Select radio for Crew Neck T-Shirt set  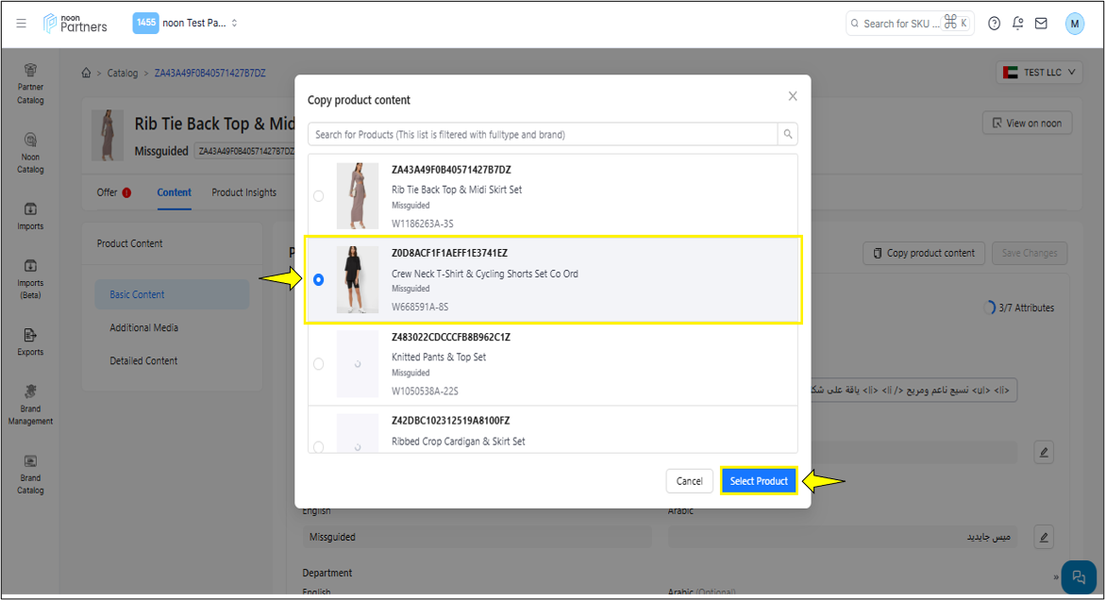tap(318, 280)
